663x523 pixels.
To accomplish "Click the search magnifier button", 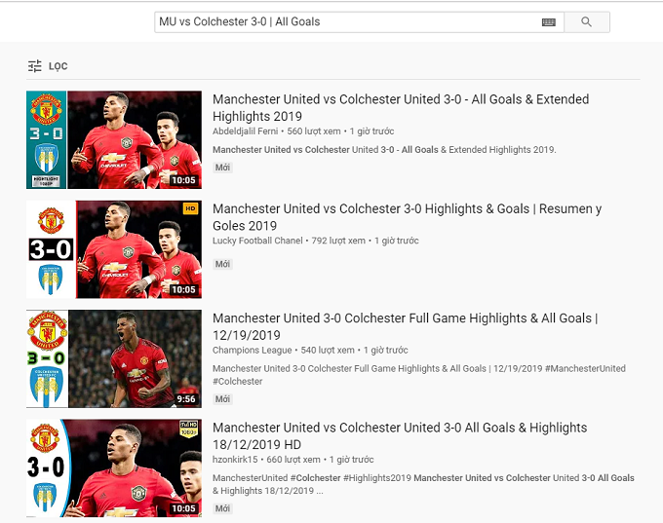I will pyautogui.click(x=586, y=21).
